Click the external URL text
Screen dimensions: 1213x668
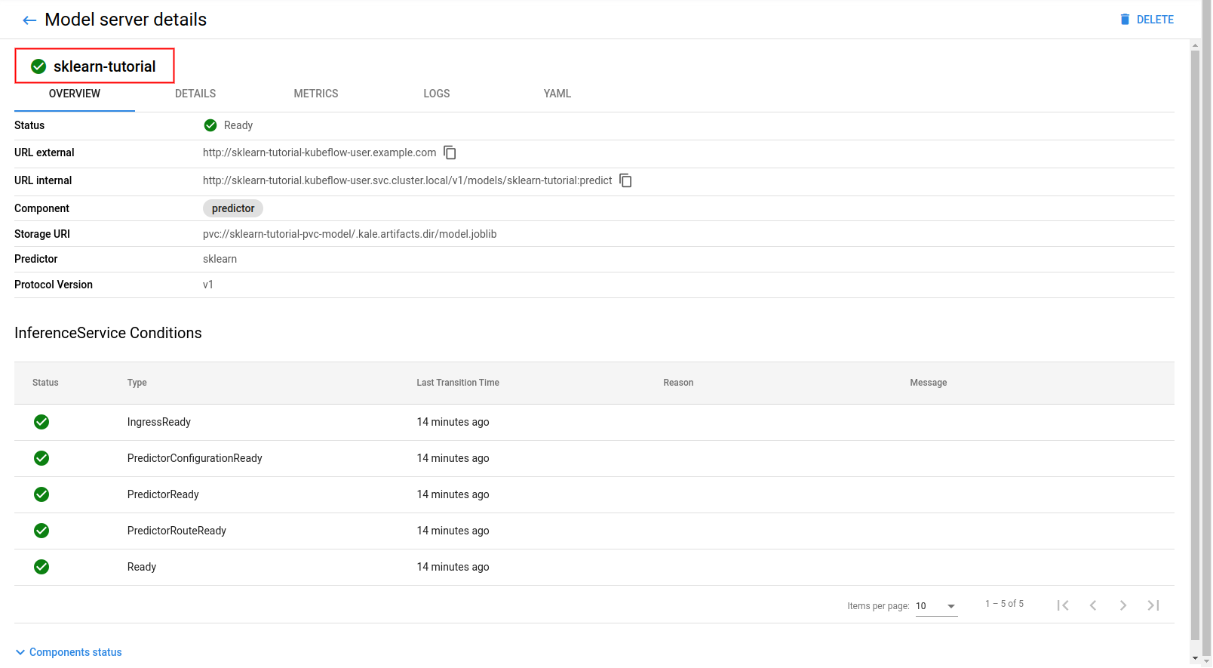pyautogui.click(x=319, y=152)
